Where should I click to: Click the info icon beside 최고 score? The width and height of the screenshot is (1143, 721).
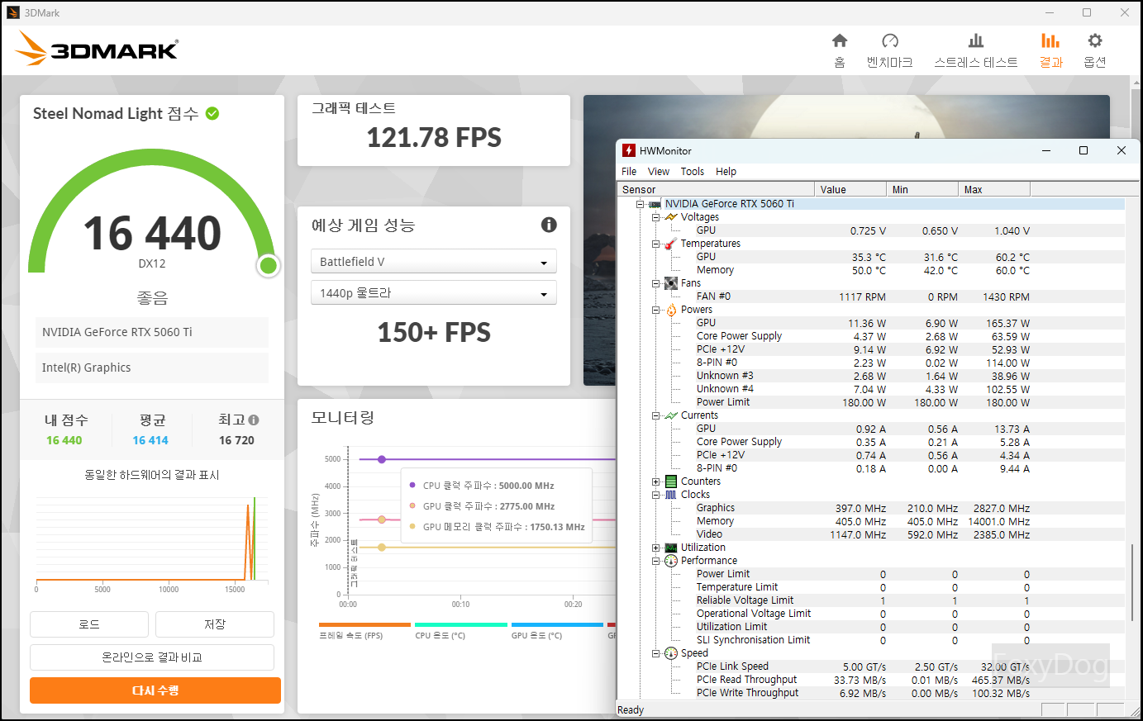pos(254,420)
